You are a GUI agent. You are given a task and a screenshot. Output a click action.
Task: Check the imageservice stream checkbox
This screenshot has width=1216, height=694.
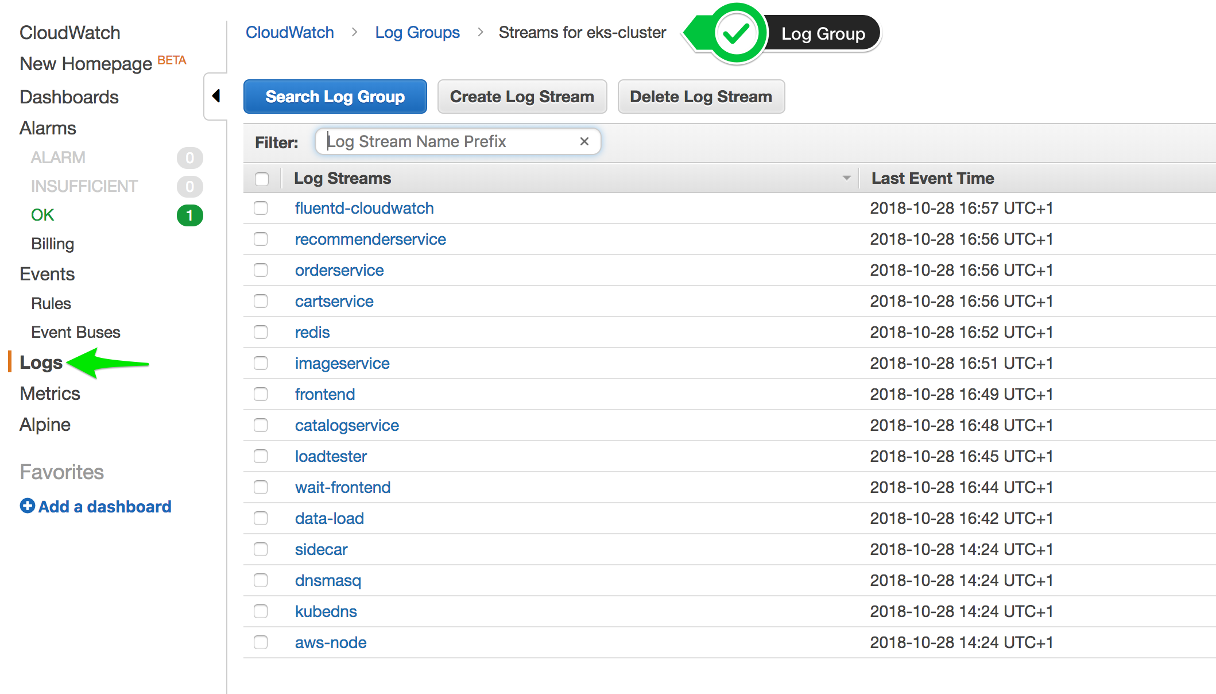point(261,363)
